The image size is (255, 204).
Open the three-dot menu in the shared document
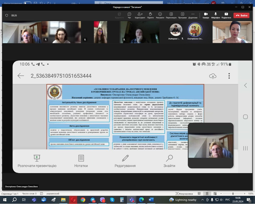pos(229,76)
